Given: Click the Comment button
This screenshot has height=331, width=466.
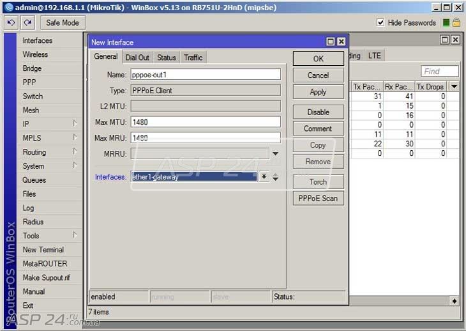Looking at the screenshot, I should (x=319, y=129).
